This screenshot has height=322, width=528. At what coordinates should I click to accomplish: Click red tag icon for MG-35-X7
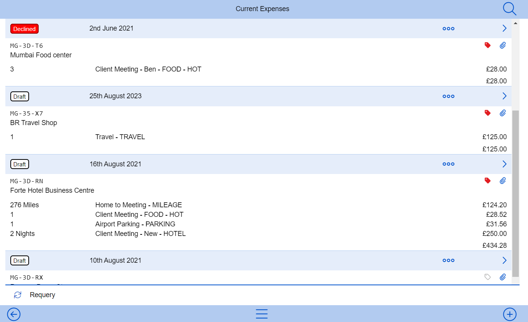tap(487, 113)
